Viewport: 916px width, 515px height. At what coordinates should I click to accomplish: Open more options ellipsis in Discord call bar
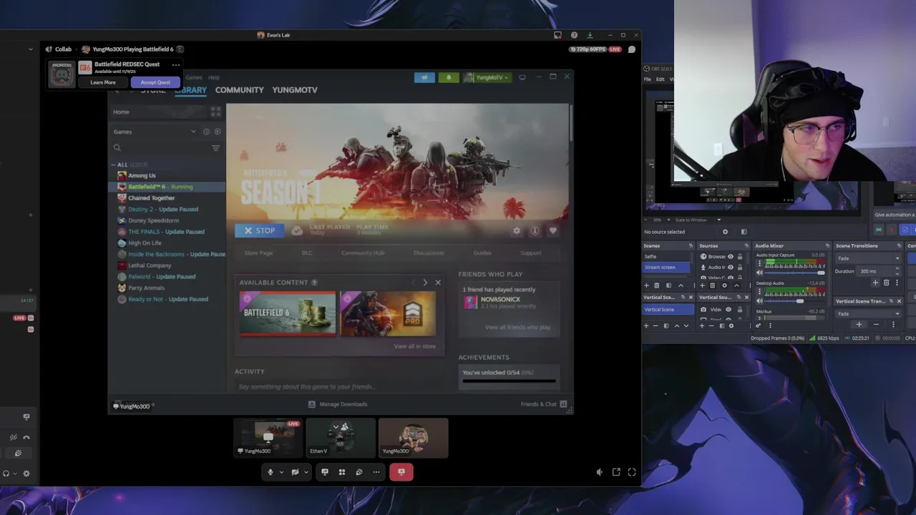376,472
